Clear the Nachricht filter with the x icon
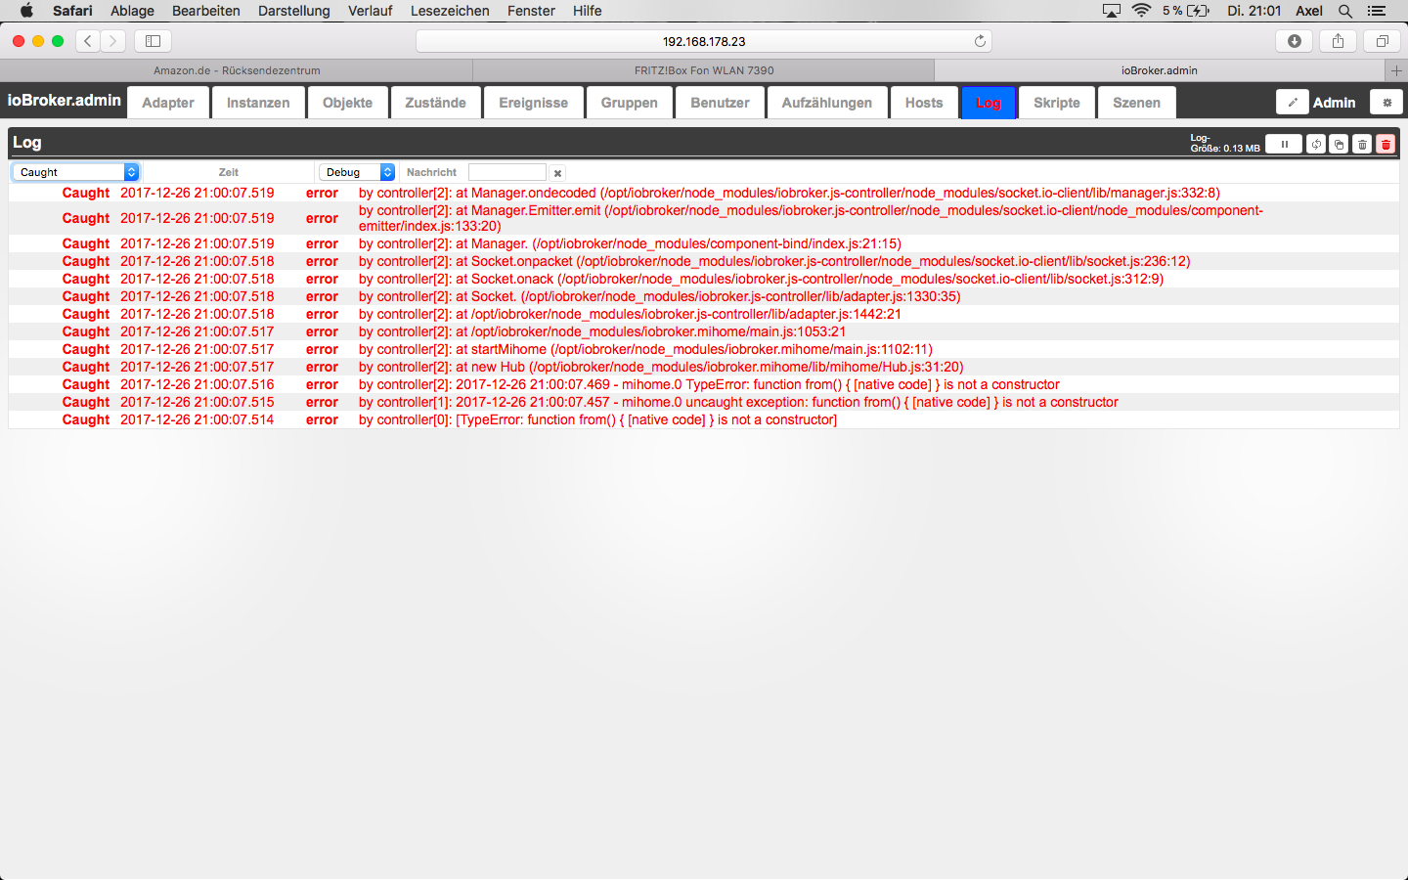1408x880 pixels. (557, 173)
